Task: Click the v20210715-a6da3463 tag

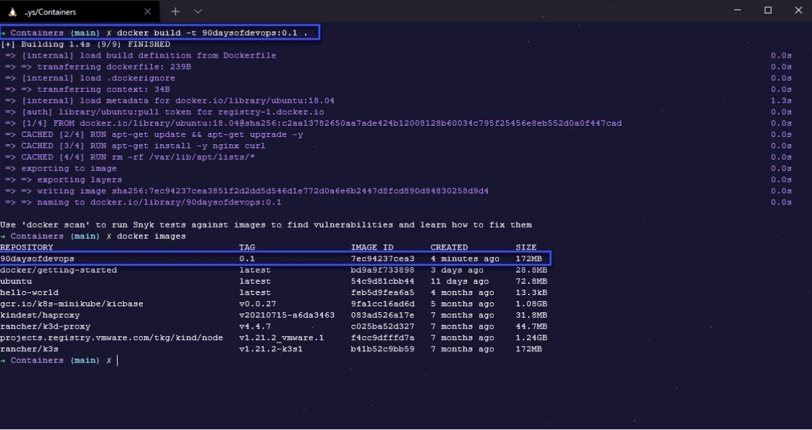Action: tap(287, 315)
